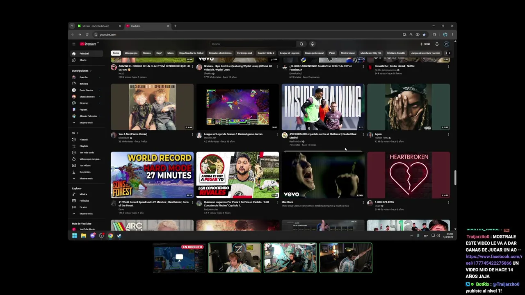The height and width of the screenshot is (295, 525).
Task: Expand Mostrar más under subscriptions
Action: (x=86, y=123)
